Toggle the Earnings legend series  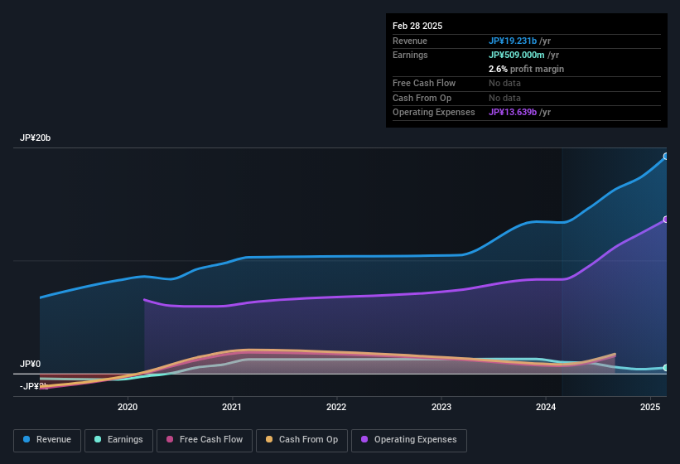point(118,440)
